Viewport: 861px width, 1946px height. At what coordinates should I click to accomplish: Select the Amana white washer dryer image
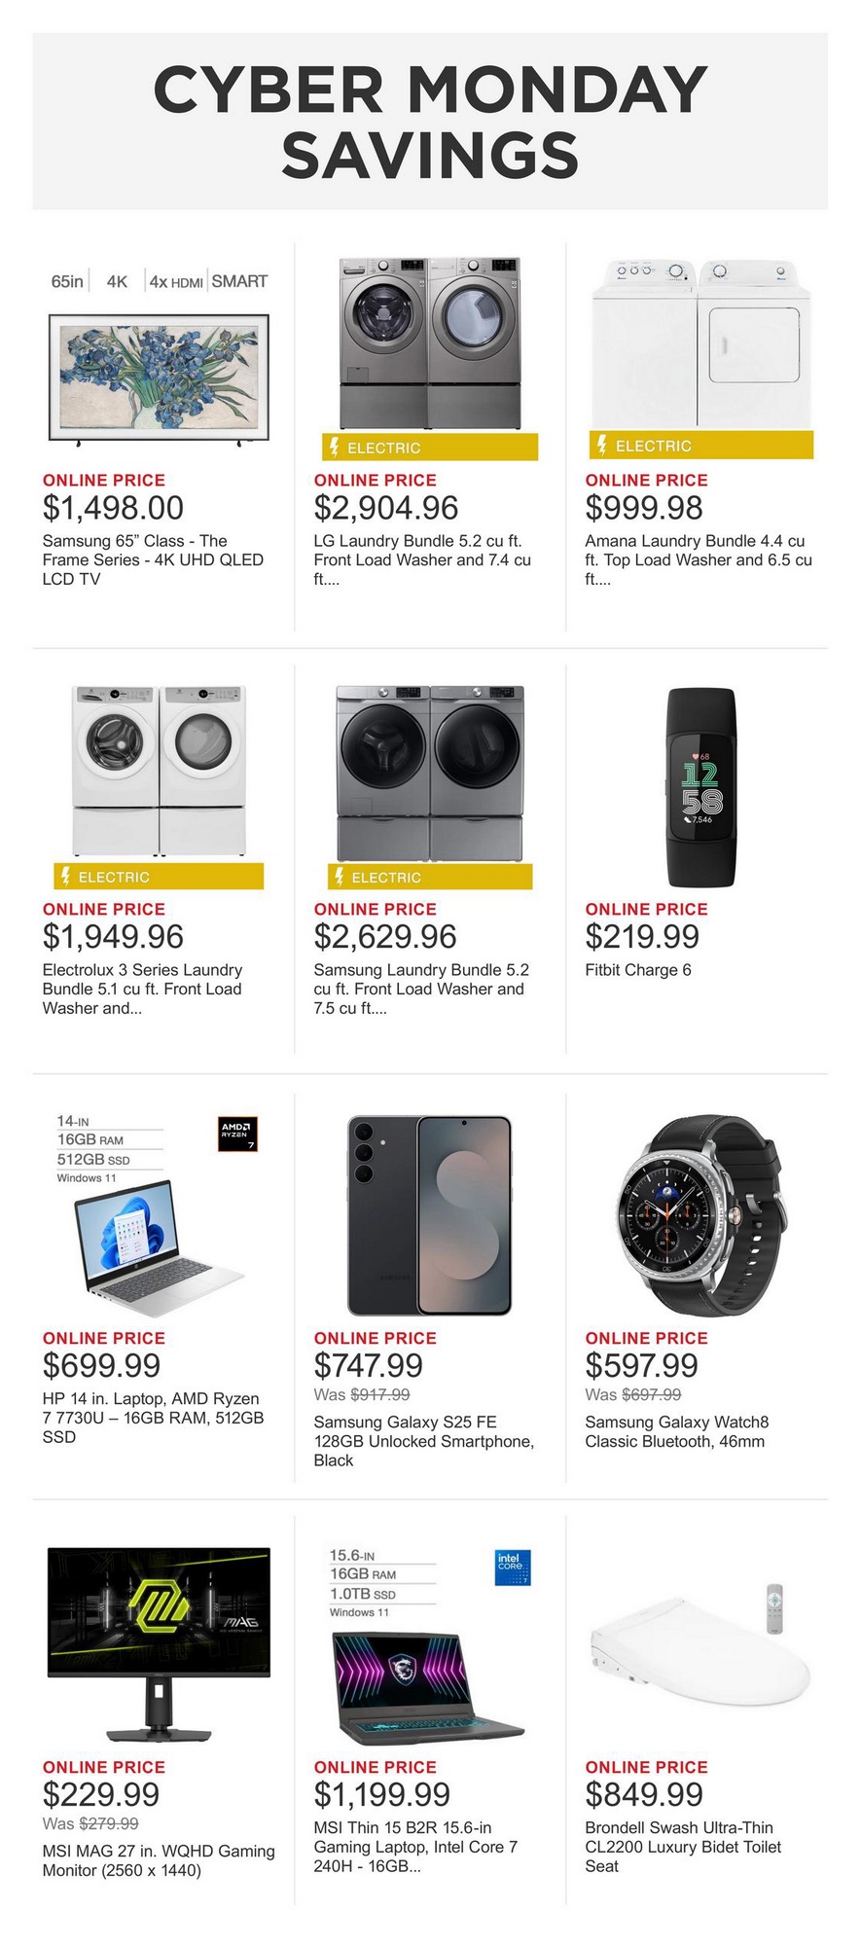[x=700, y=344]
